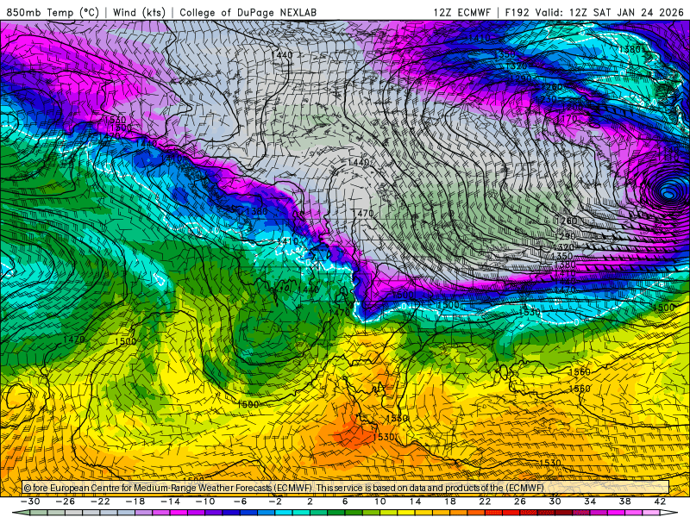This screenshot has width=690, height=517.
Task: Click the -26 value on the temperature legend
Action: click(x=66, y=501)
